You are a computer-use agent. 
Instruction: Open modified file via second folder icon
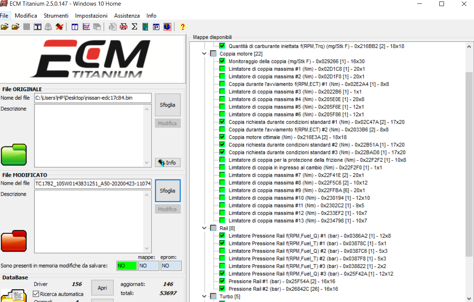16,27
